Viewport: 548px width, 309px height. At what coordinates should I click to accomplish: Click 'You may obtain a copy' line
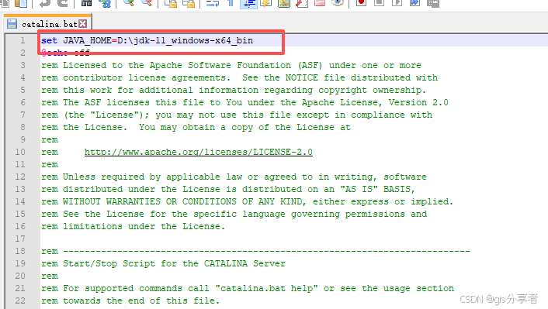click(x=196, y=127)
